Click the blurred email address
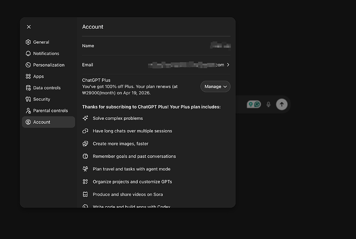The image size is (356, 239). [x=186, y=65]
